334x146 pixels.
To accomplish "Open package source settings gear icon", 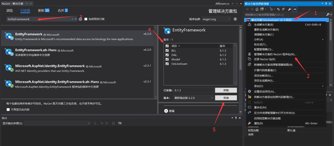I will coord(235,19).
